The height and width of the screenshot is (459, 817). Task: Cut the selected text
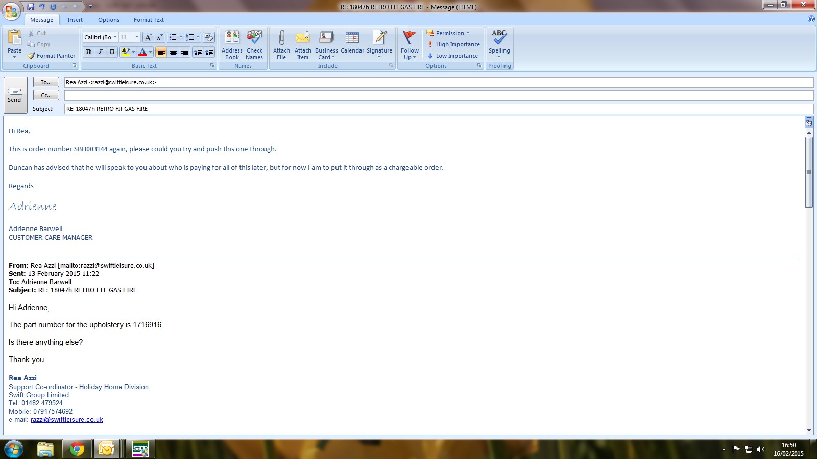pyautogui.click(x=37, y=33)
